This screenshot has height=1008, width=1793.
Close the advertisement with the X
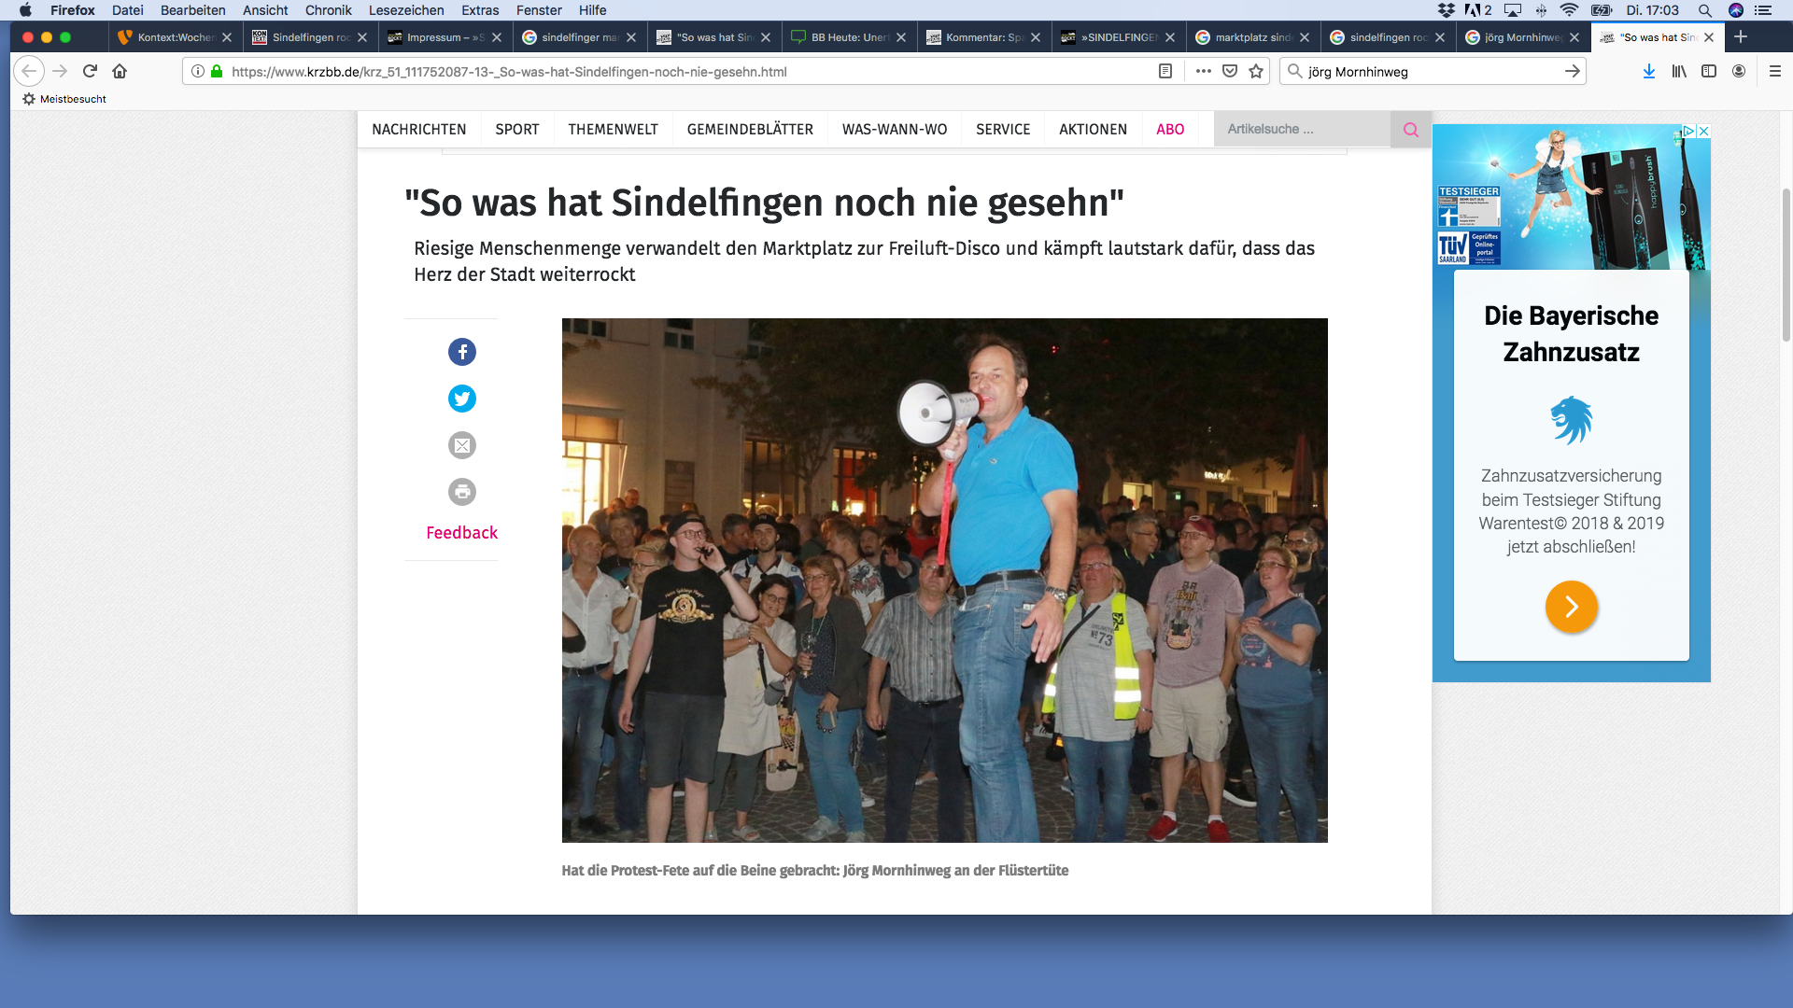(x=1703, y=131)
